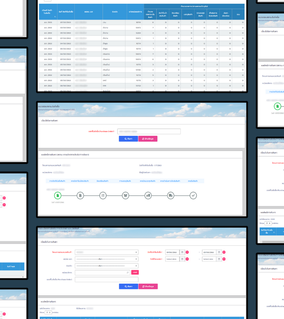
Task: Click step label above the green document icon
Action: point(57,181)
